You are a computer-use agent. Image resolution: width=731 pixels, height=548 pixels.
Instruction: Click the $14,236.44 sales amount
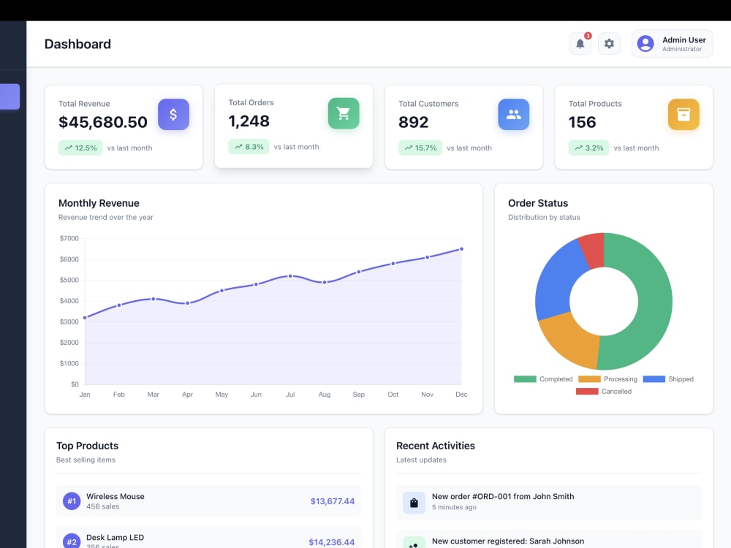pos(331,542)
